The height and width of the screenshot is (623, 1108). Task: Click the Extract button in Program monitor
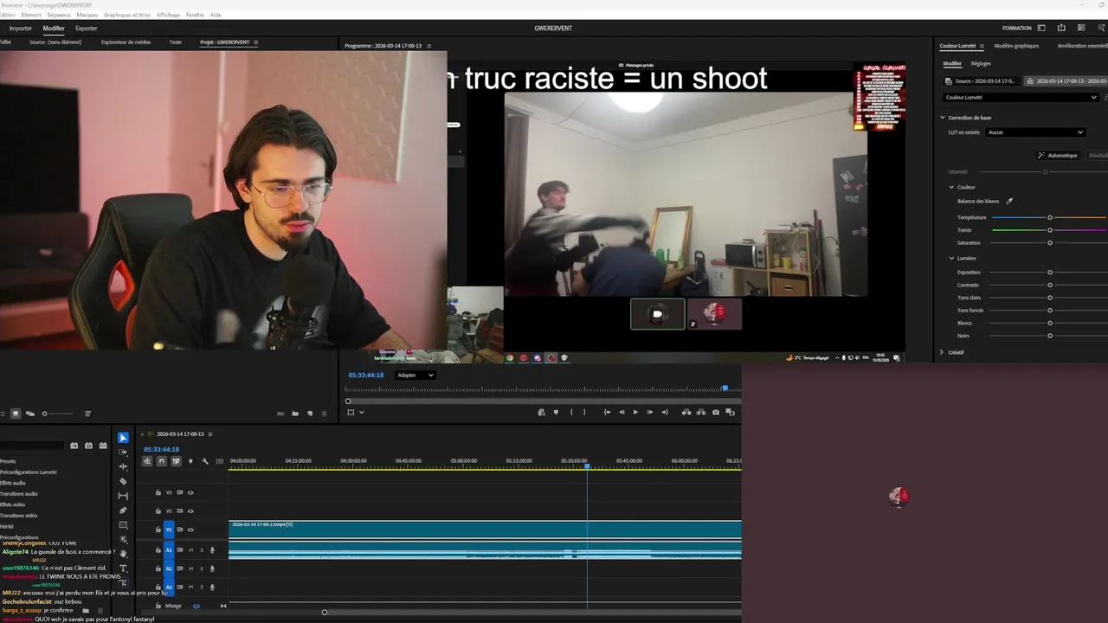pyautogui.click(x=700, y=412)
